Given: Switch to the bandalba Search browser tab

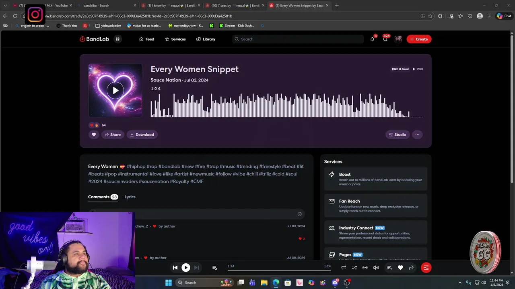Looking at the screenshot, I should [x=107, y=6].
